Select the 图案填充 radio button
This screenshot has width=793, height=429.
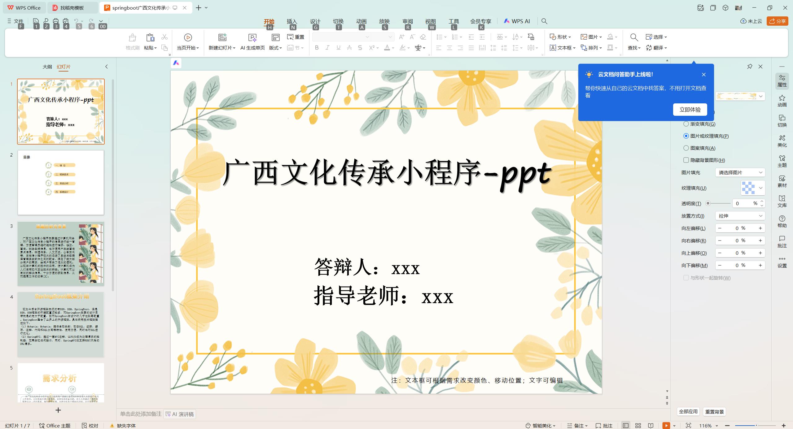click(x=686, y=148)
